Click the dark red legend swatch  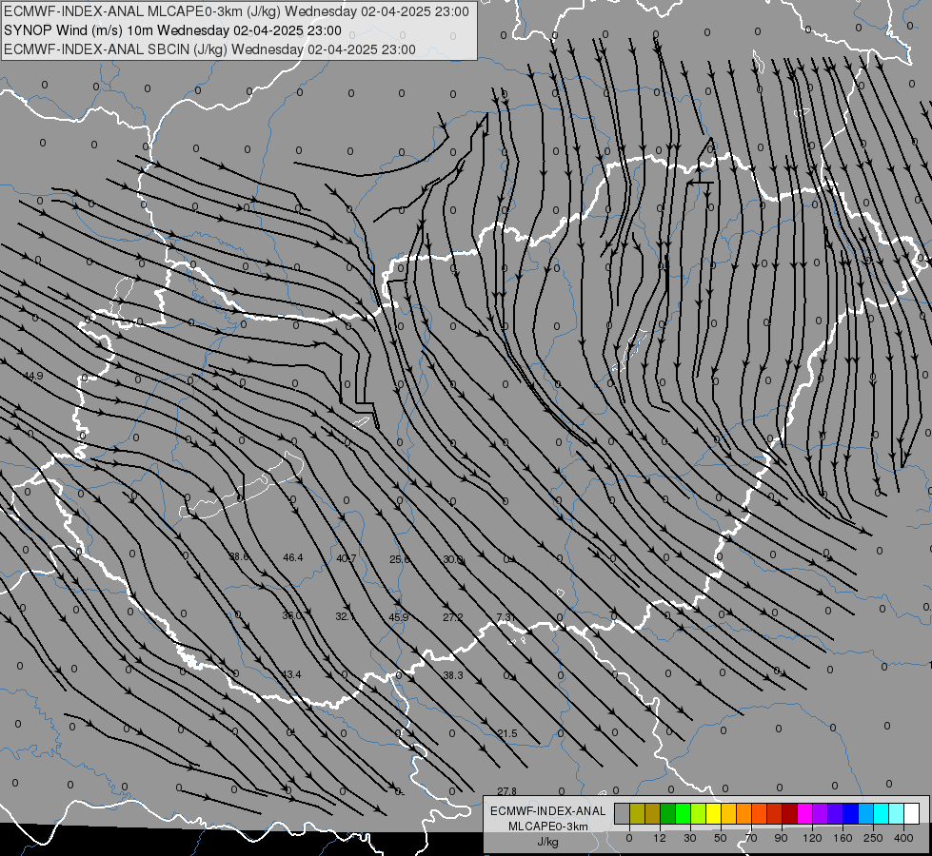click(x=790, y=813)
